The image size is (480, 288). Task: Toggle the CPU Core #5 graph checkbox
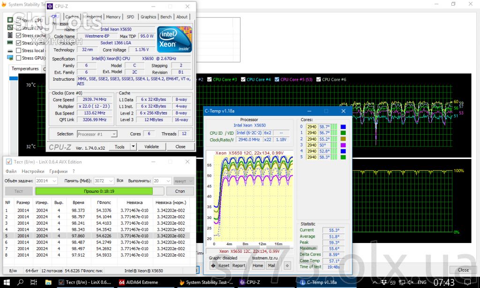click(277, 79)
